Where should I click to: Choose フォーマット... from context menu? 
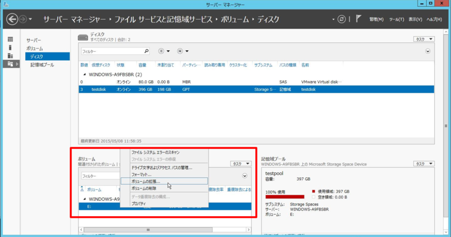click(x=142, y=174)
